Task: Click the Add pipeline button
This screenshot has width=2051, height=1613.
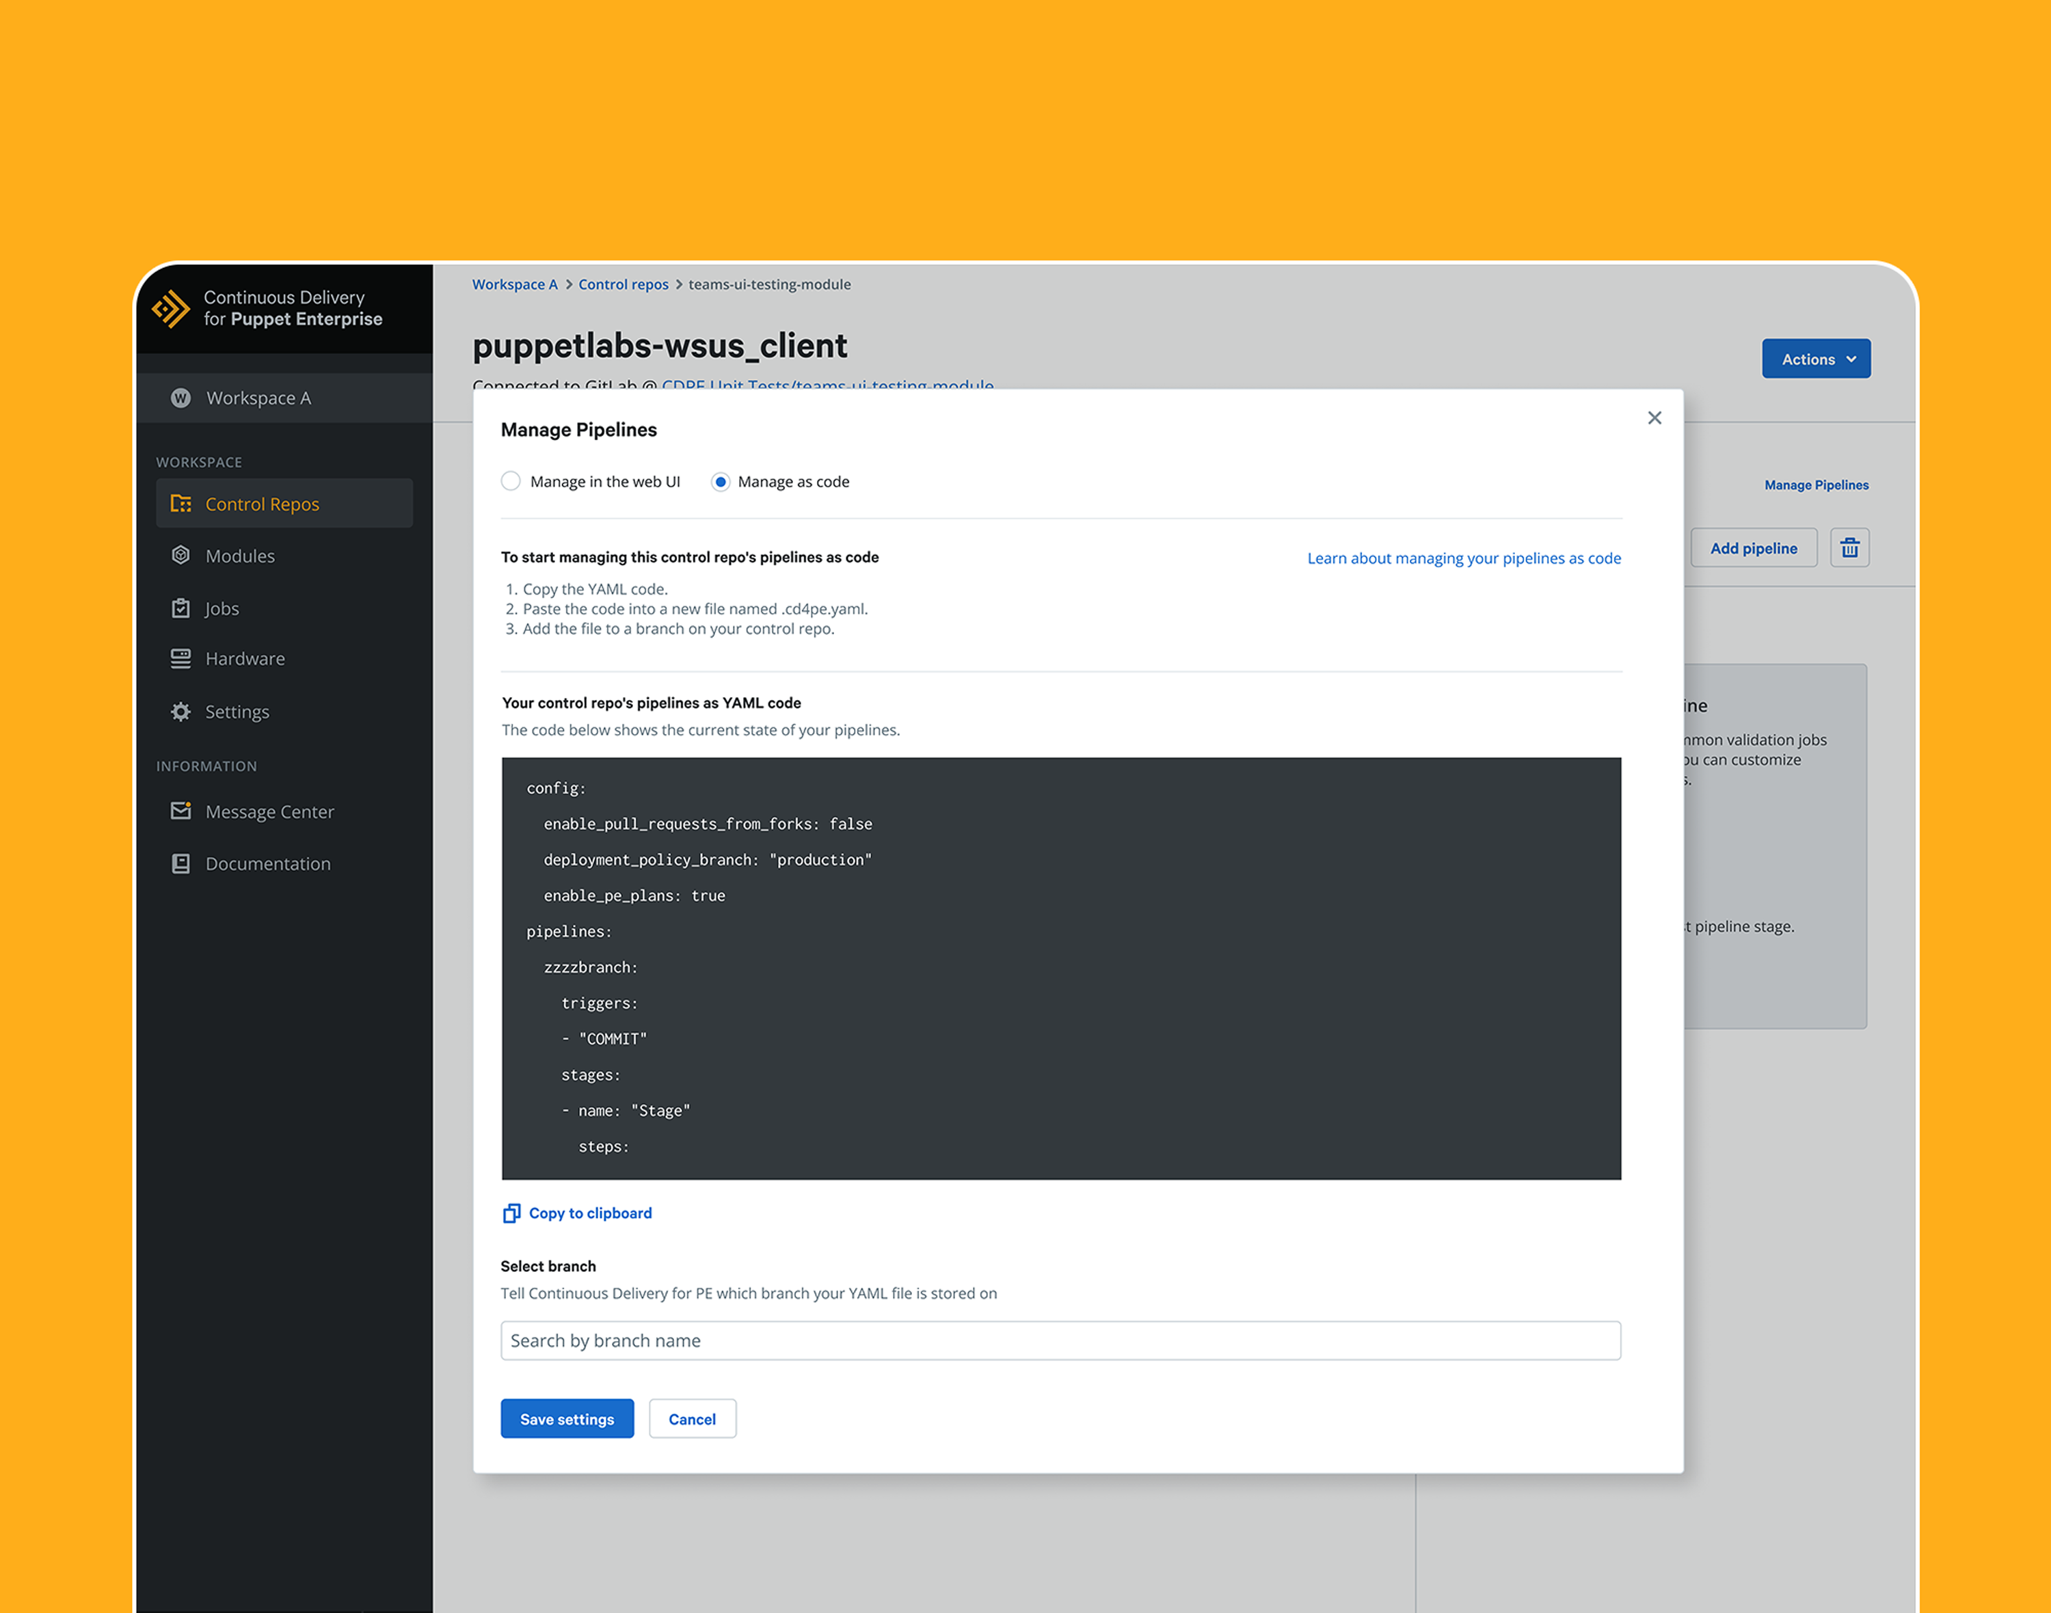Action: pyautogui.click(x=1754, y=547)
